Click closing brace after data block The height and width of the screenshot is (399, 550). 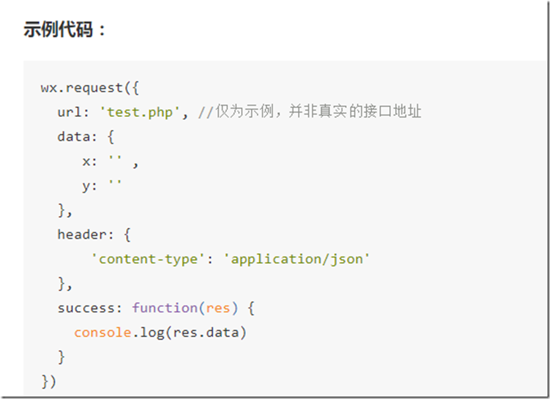65,210
